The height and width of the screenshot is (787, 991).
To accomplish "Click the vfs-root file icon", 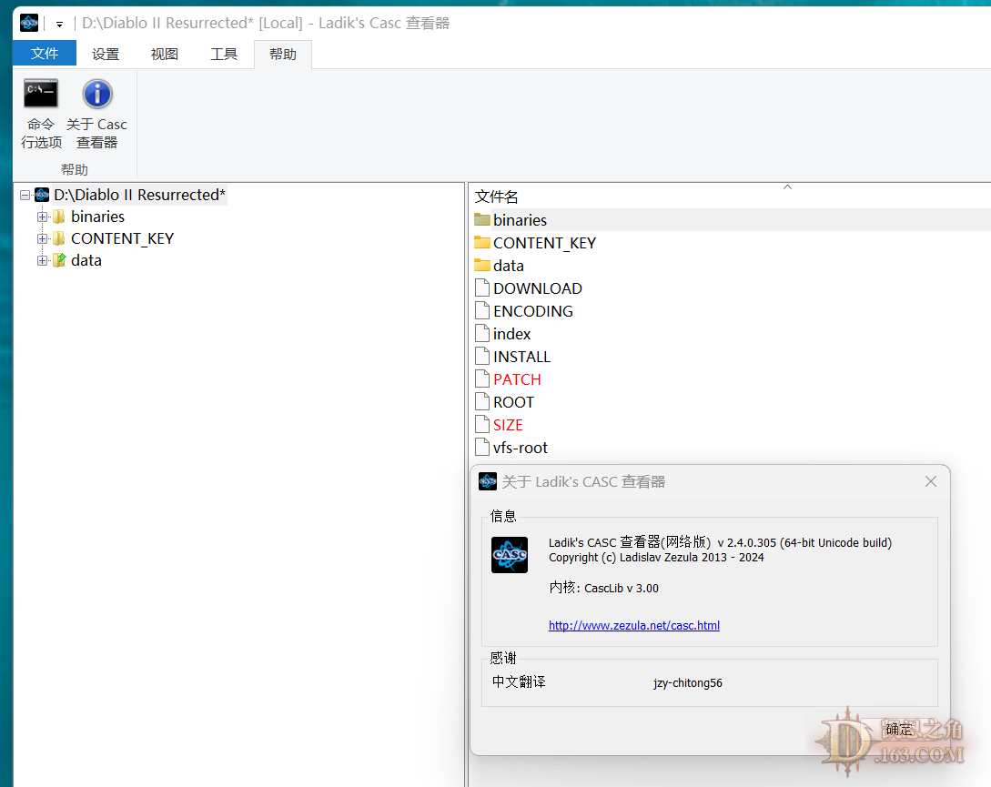I will coord(482,447).
